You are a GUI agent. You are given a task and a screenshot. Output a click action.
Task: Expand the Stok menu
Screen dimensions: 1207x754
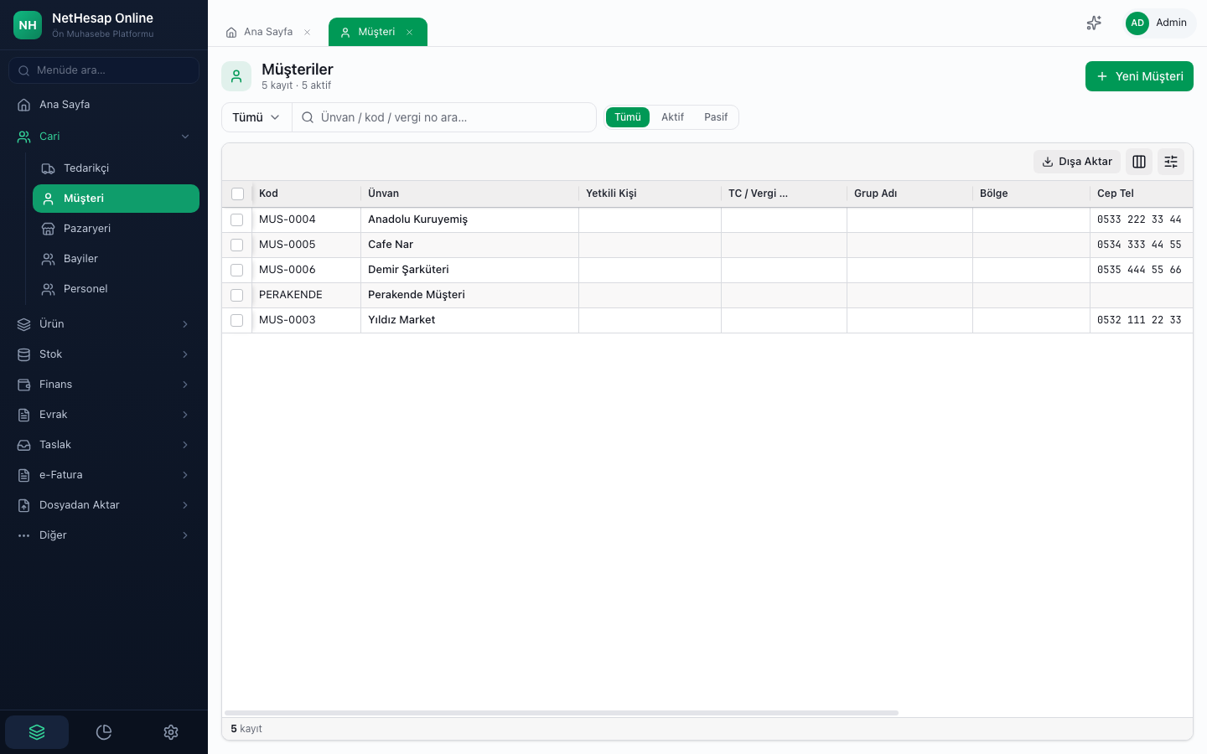pos(104,354)
